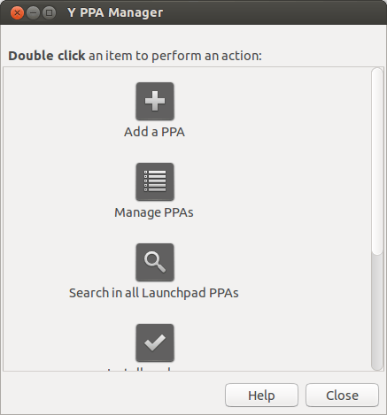Select the checkmark icon at the list bottom

(155, 342)
